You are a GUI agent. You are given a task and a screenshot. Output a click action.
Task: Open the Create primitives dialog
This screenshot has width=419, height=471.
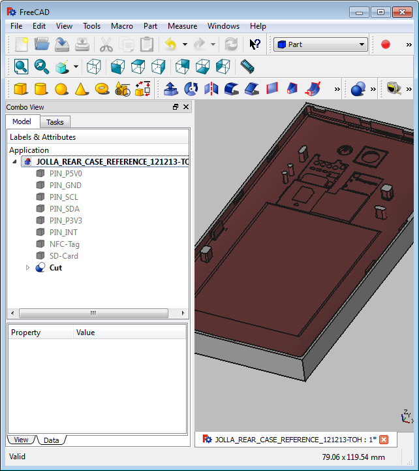point(123,89)
